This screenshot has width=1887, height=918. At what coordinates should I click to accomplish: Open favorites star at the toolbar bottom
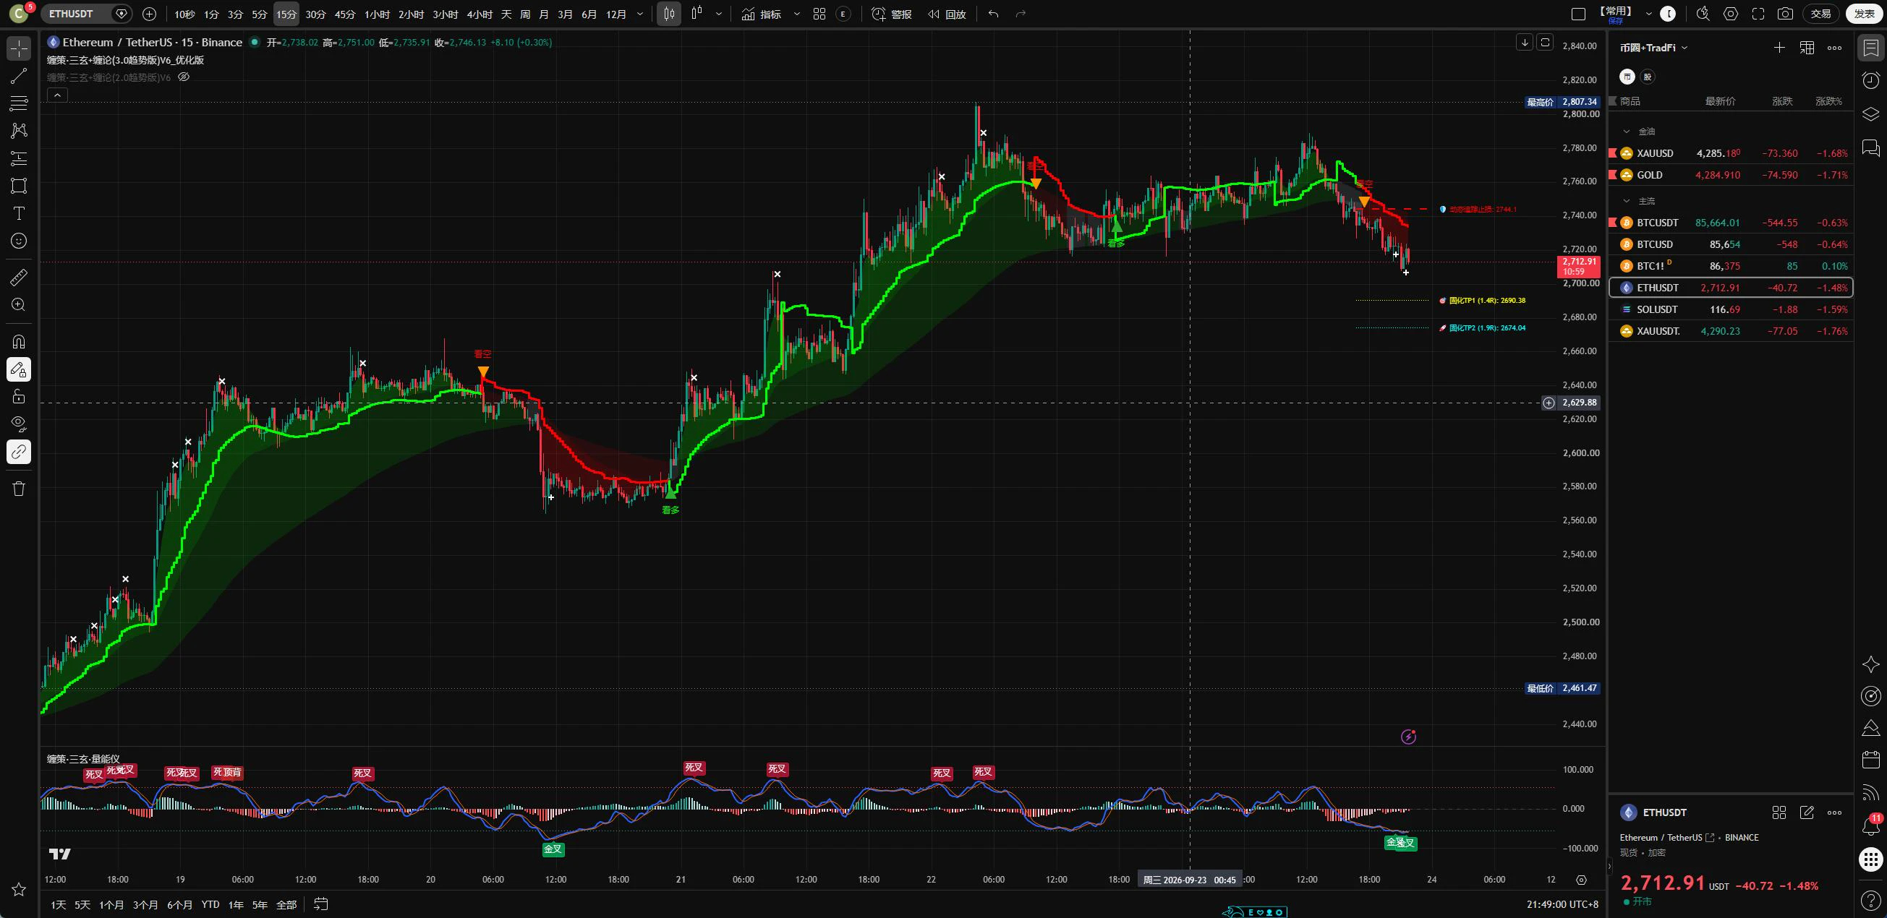click(x=19, y=890)
